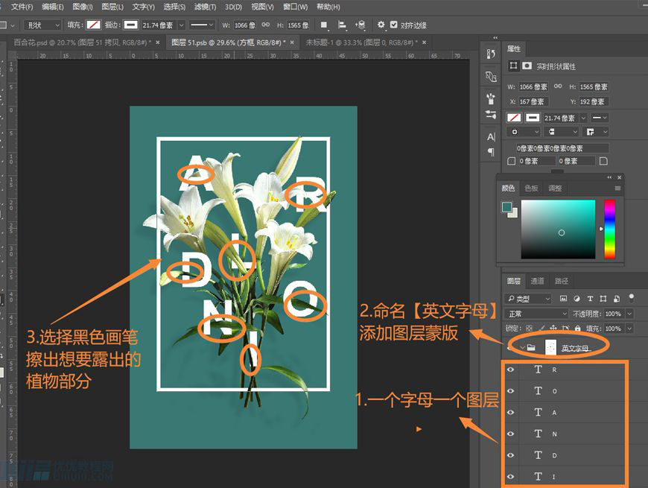Enable the 对齐边缘 checkbox in options bar
The image size is (648, 488).
tap(395, 25)
